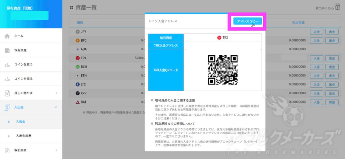This screenshot has height=159, width=345.
Task: Select the ETH coin icon
Action: [77, 76]
